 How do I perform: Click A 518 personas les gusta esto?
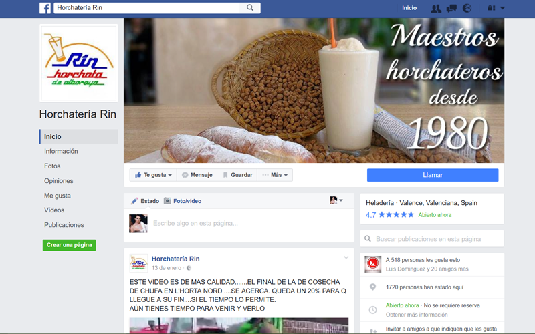coord(423,260)
